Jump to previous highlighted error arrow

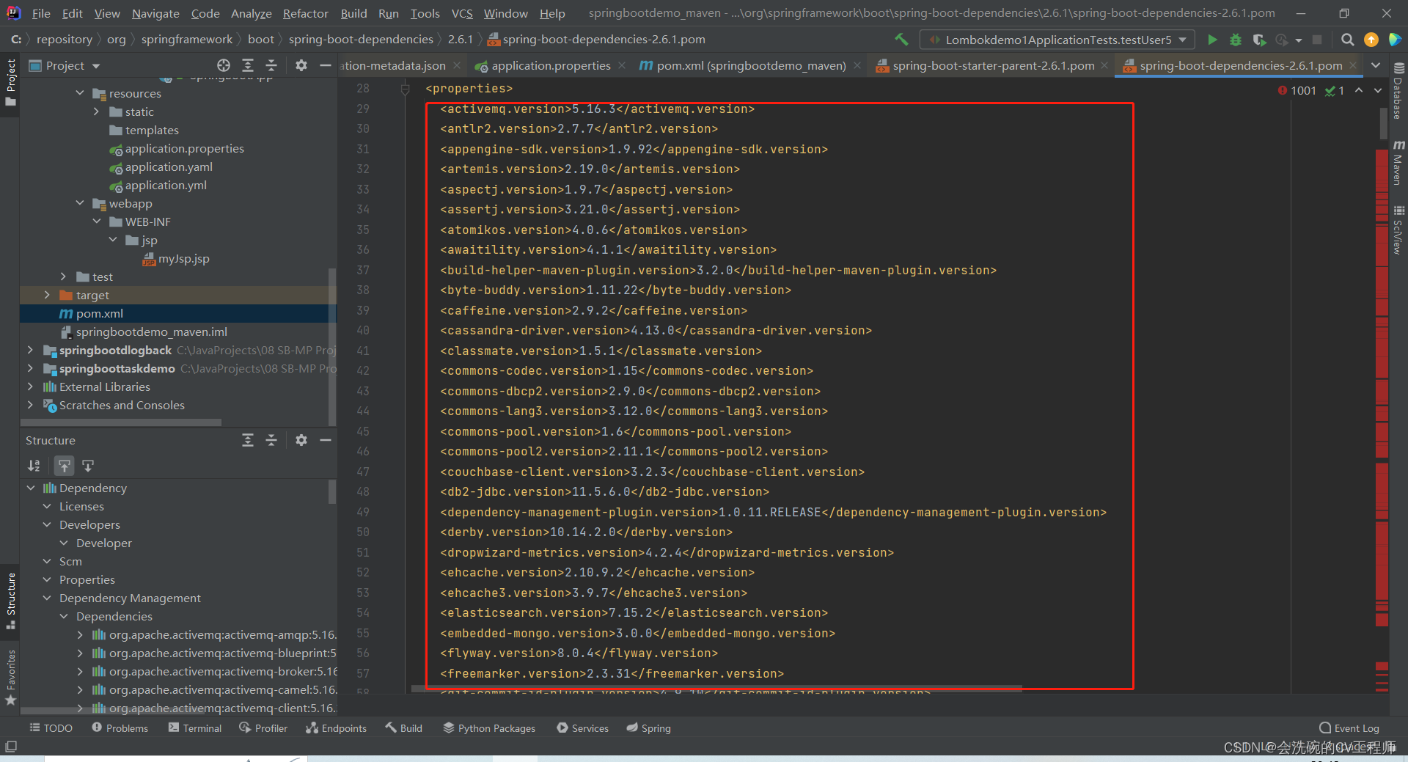1359,90
